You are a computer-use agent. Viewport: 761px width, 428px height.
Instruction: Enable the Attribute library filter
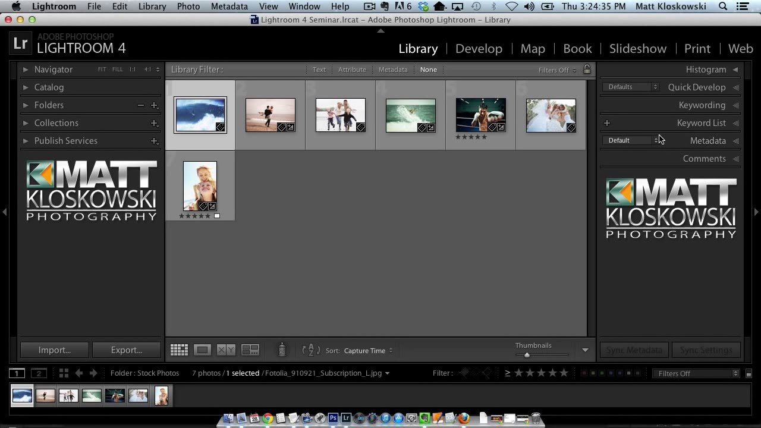click(352, 70)
